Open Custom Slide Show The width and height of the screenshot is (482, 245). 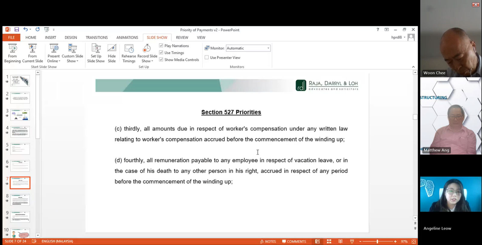click(x=72, y=53)
